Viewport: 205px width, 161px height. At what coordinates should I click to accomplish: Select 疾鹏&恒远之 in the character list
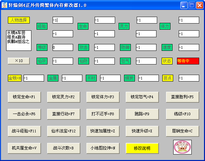18,42
